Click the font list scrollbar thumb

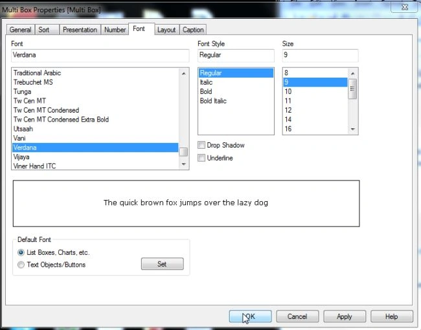[183, 152]
